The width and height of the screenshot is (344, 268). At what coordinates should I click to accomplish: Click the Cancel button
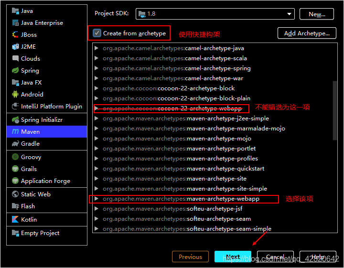coord(275,257)
